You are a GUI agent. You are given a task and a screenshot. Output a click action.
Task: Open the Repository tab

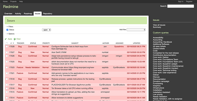[48, 14]
